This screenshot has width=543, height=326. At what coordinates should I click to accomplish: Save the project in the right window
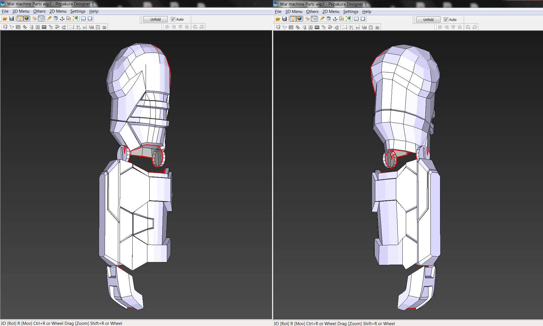(285, 19)
